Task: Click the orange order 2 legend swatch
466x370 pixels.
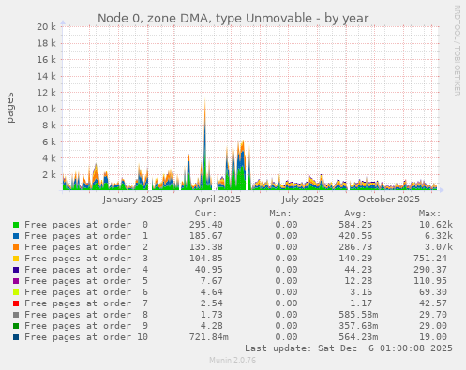Action: 16,247
